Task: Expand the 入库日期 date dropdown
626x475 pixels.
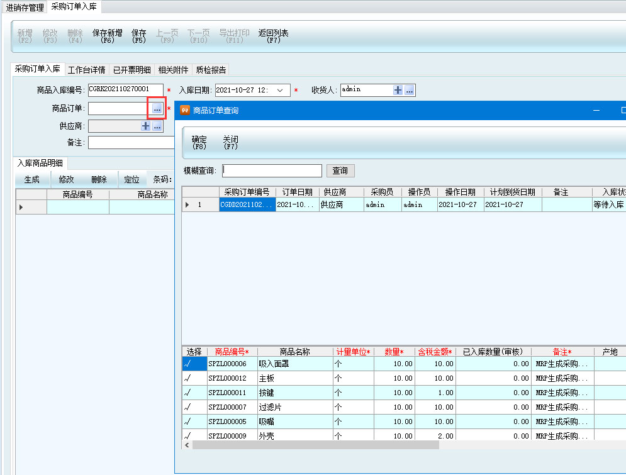Action: (280, 90)
